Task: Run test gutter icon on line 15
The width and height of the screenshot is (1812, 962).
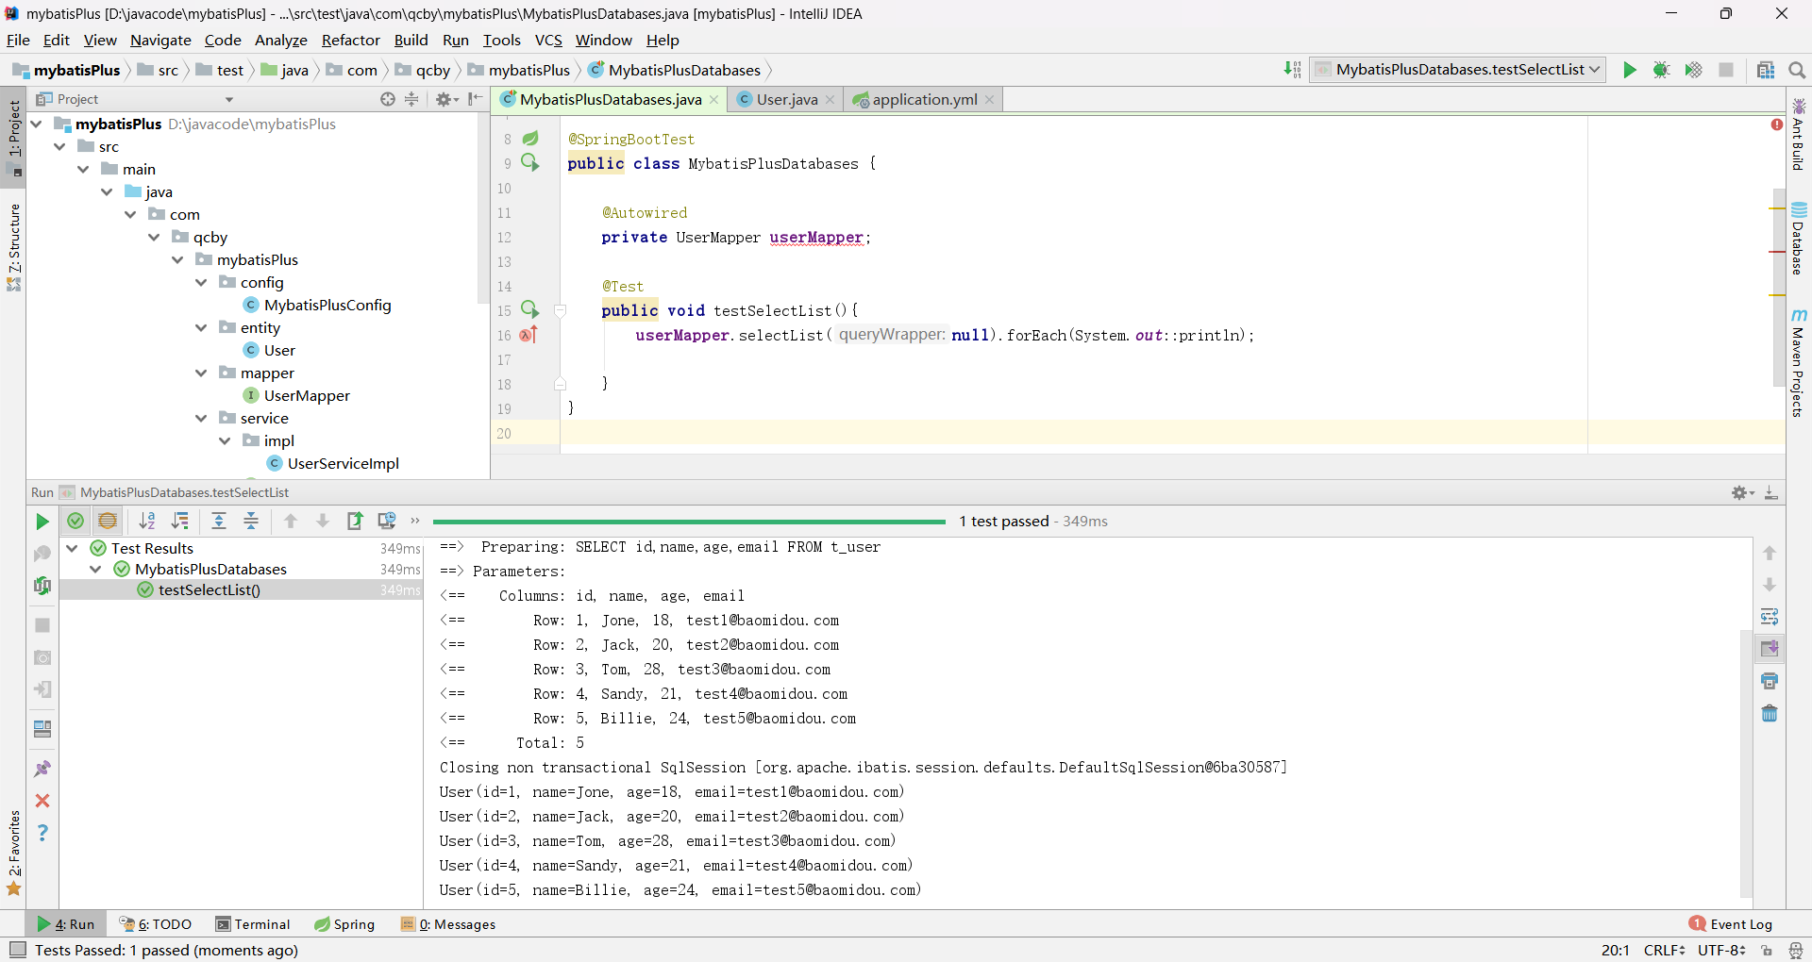Action: pos(529,309)
